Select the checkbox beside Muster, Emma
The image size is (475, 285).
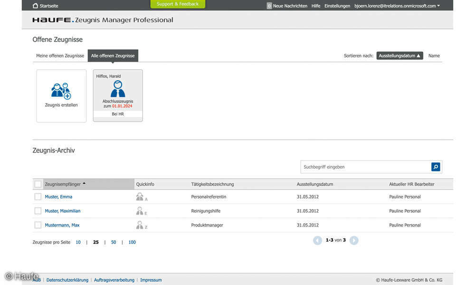click(38, 196)
